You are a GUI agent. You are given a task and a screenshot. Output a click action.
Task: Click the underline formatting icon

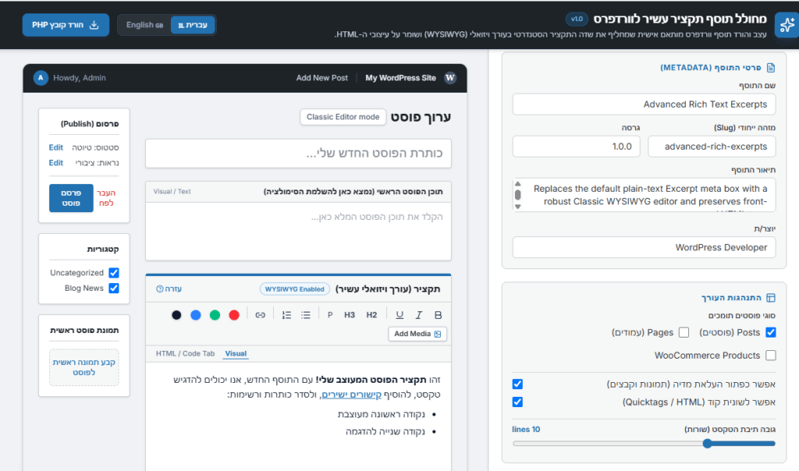click(399, 315)
